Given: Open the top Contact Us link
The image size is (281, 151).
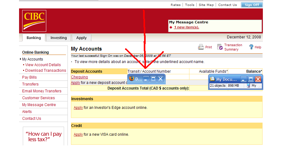Looking at the screenshot, I should (x=228, y=5).
